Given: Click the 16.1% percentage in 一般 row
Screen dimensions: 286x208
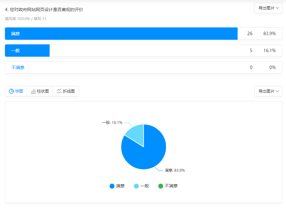Looking at the screenshot, I should pos(269,51).
